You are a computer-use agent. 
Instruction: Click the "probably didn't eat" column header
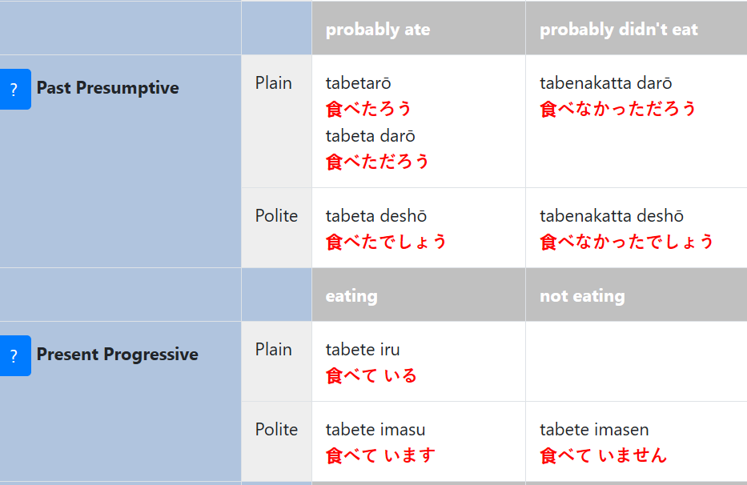[618, 30]
